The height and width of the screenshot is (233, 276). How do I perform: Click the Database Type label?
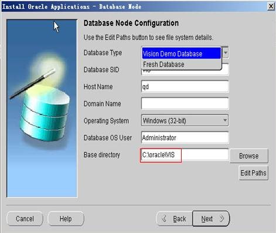coord(103,53)
